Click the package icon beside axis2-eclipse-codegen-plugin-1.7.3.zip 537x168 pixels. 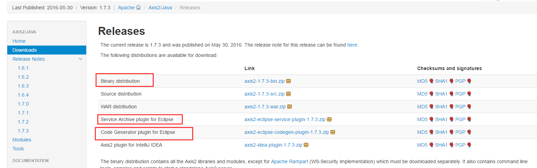[x=333, y=132]
